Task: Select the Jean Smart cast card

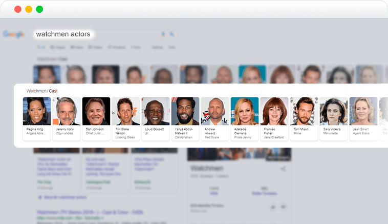Action: pos(363,119)
